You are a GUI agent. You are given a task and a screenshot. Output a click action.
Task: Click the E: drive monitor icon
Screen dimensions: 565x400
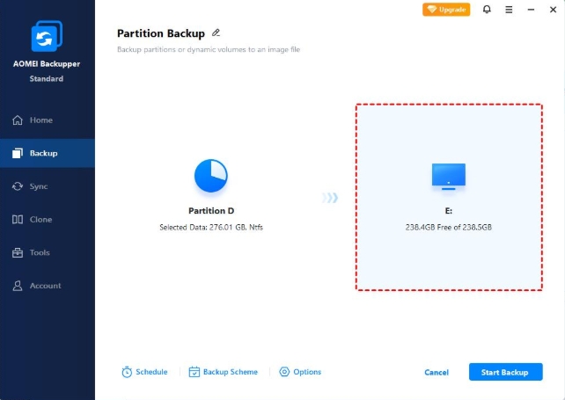pos(449,177)
